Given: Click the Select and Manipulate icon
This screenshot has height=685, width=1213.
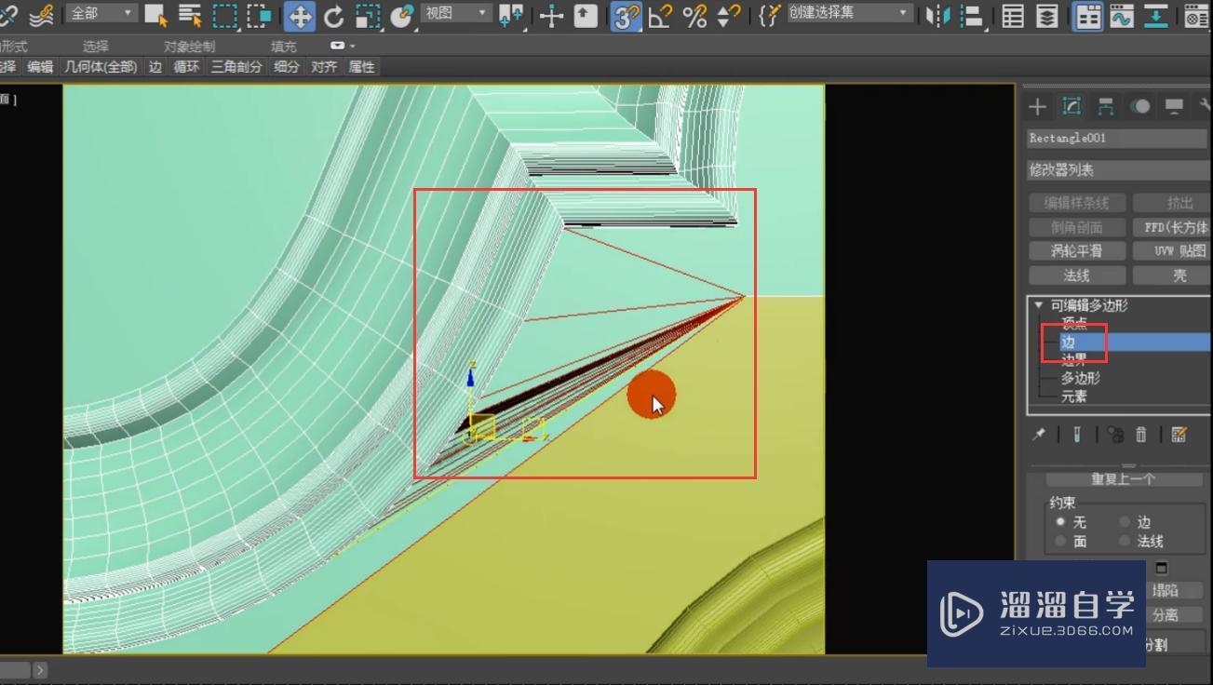Looking at the screenshot, I should tap(551, 15).
